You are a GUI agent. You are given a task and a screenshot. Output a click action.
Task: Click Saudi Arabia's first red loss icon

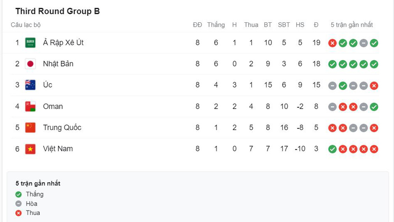332,43
